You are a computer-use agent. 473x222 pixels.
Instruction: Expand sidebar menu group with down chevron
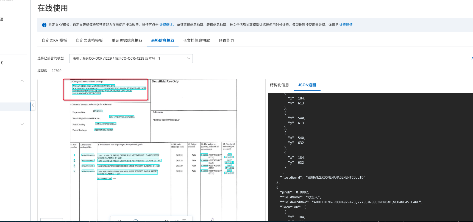tap(22, 124)
